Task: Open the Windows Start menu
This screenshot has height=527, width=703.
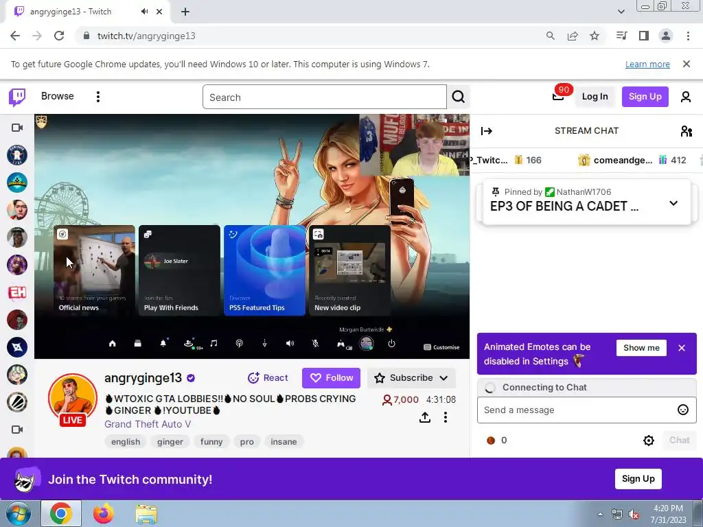Action: tap(17, 513)
